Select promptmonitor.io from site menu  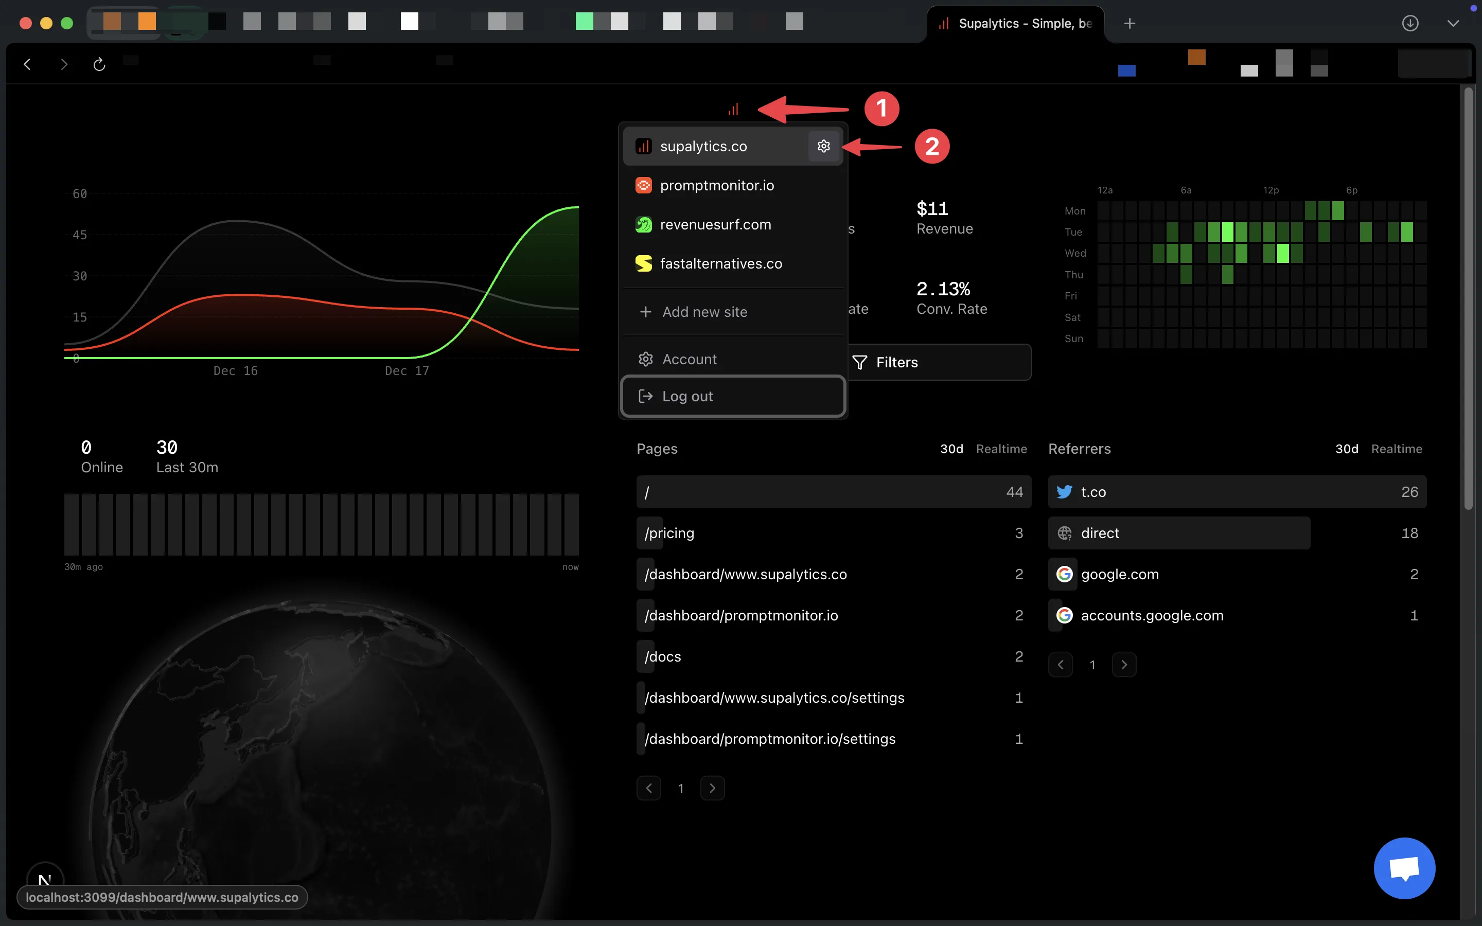716,186
